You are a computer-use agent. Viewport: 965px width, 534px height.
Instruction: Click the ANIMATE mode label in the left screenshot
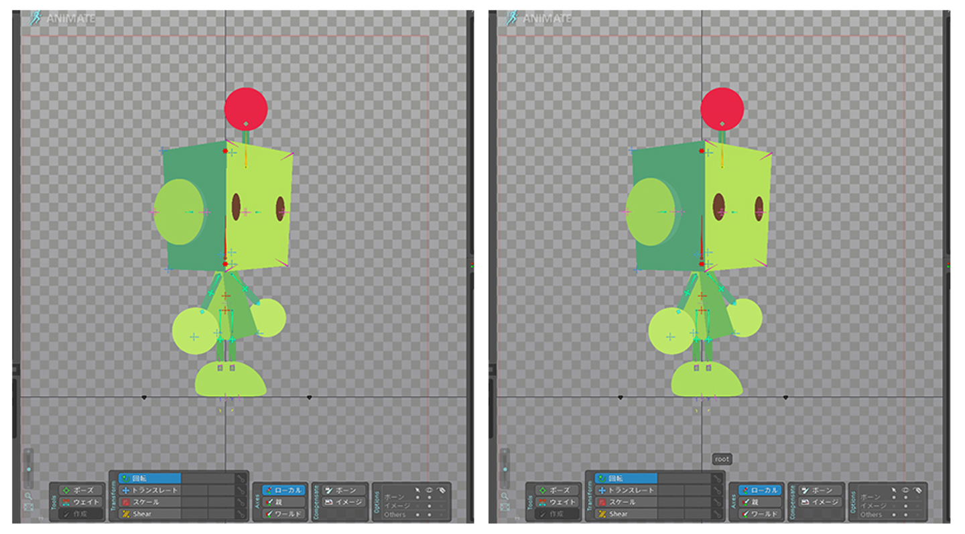pos(70,19)
